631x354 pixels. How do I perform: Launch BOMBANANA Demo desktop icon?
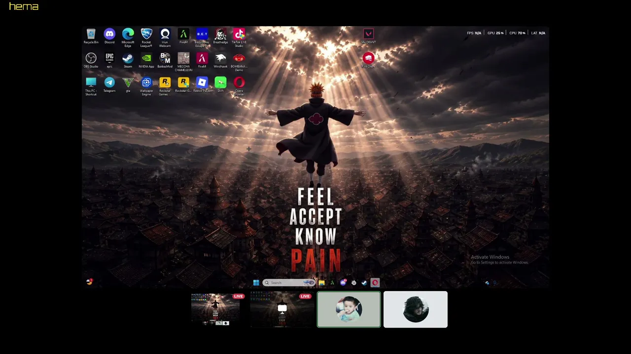[239, 62]
